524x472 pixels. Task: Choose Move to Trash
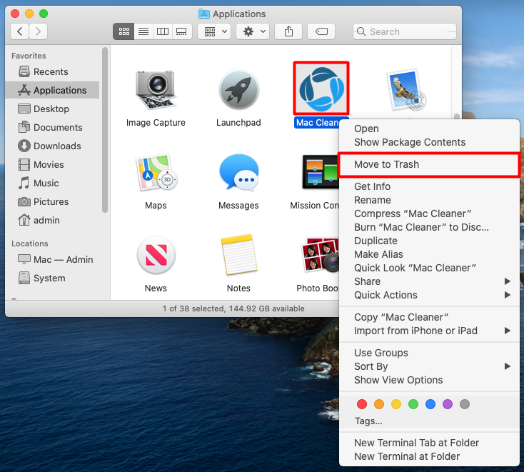coord(429,164)
